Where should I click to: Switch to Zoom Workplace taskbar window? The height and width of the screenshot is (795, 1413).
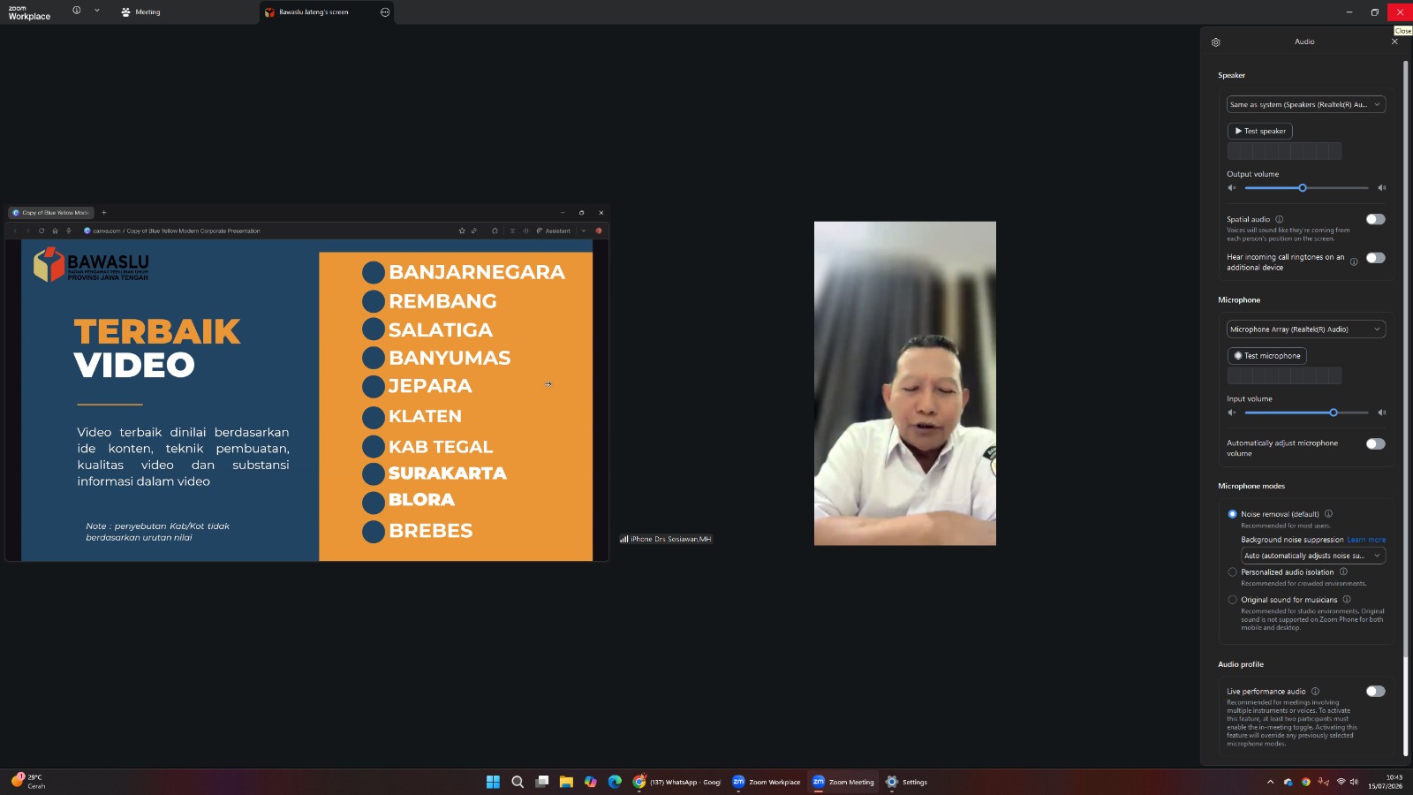(x=766, y=782)
